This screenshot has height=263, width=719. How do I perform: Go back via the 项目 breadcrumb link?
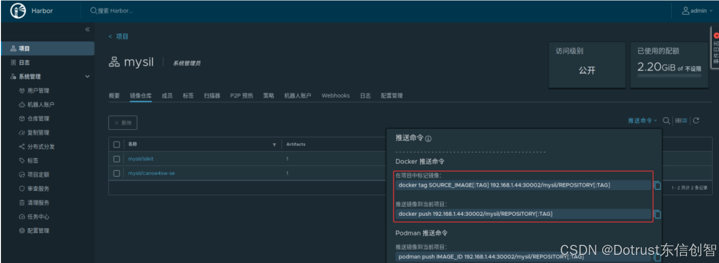point(119,37)
